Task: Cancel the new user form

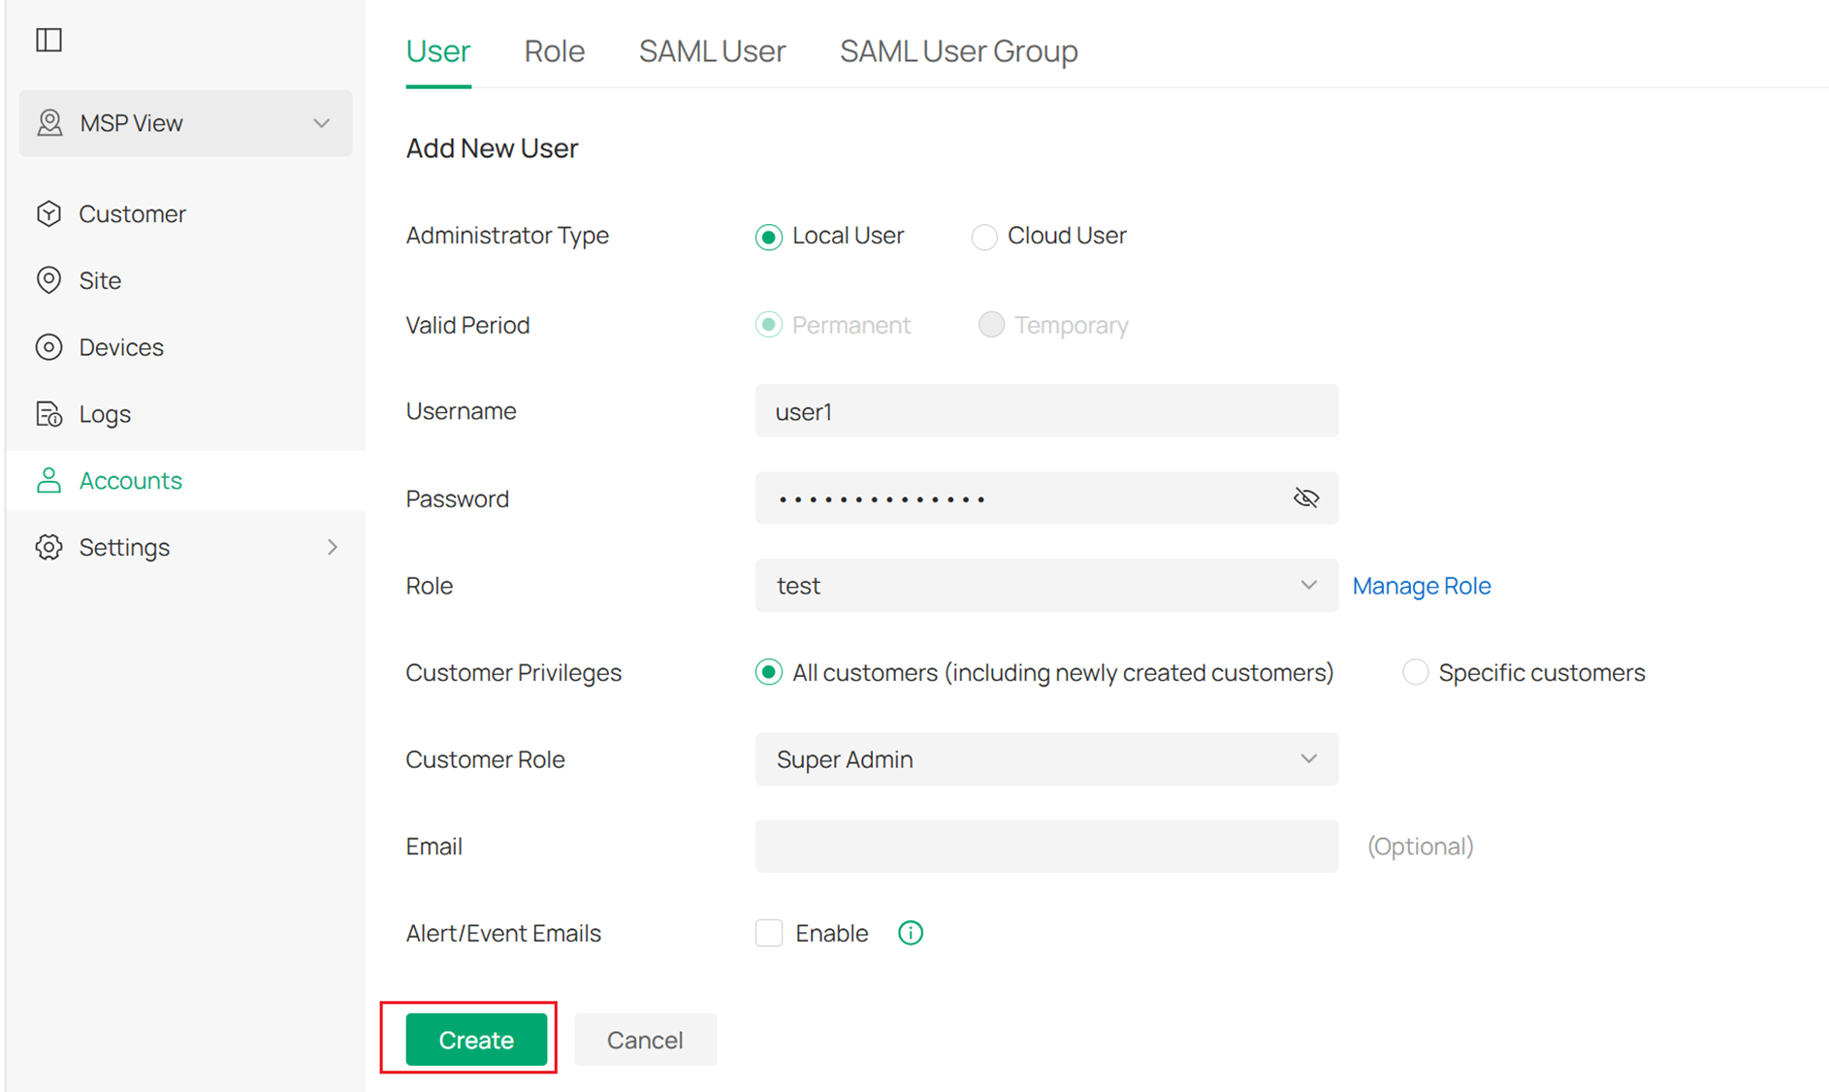Action: 645,1039
